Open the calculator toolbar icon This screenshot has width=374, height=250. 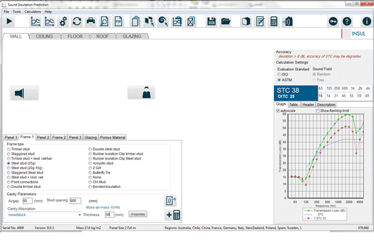click(274, 22)
